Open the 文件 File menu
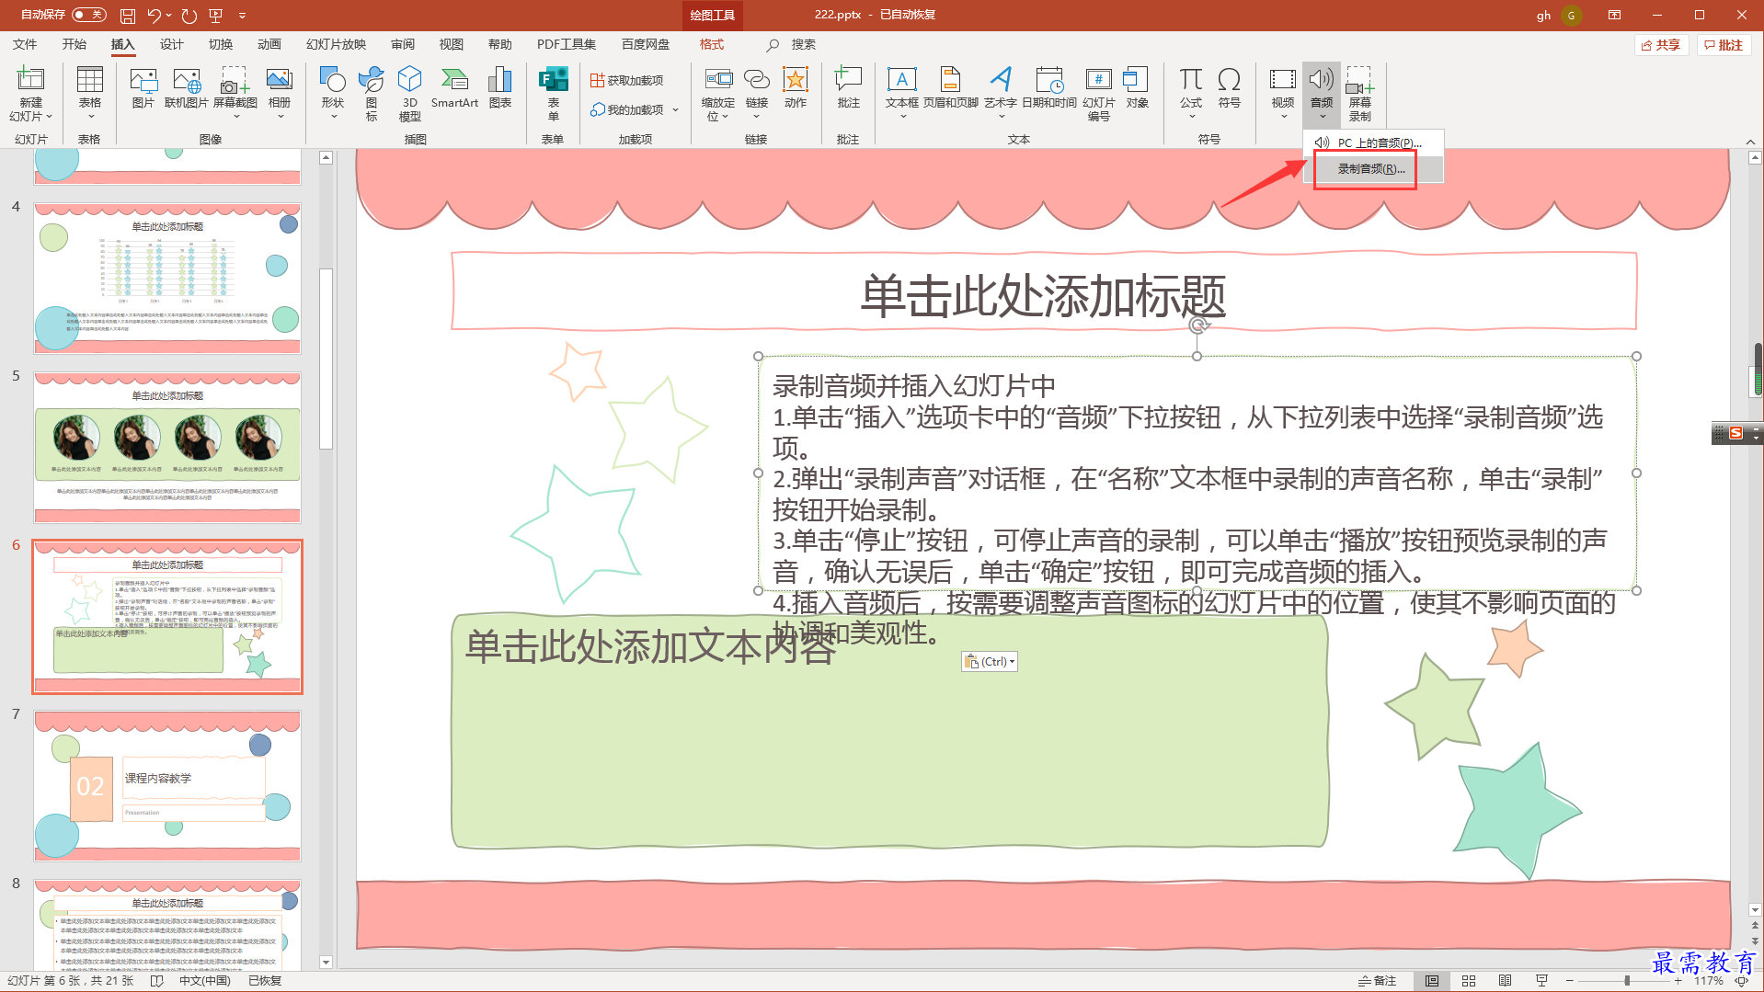The image size is (1764, 992). 25,44
